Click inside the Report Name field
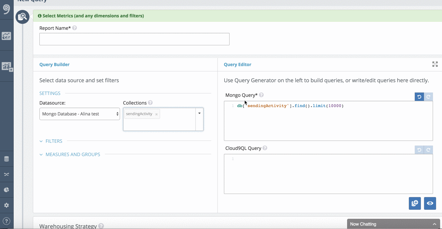Viewport: 442px width, 229px height. (134, 39)
